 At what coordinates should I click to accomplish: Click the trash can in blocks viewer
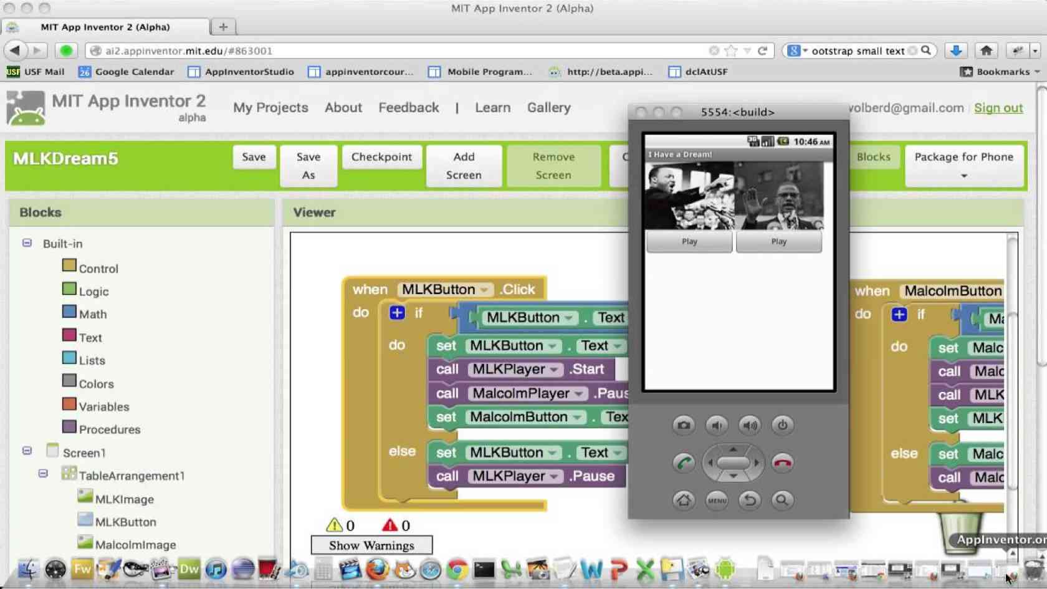pos(960,531)
